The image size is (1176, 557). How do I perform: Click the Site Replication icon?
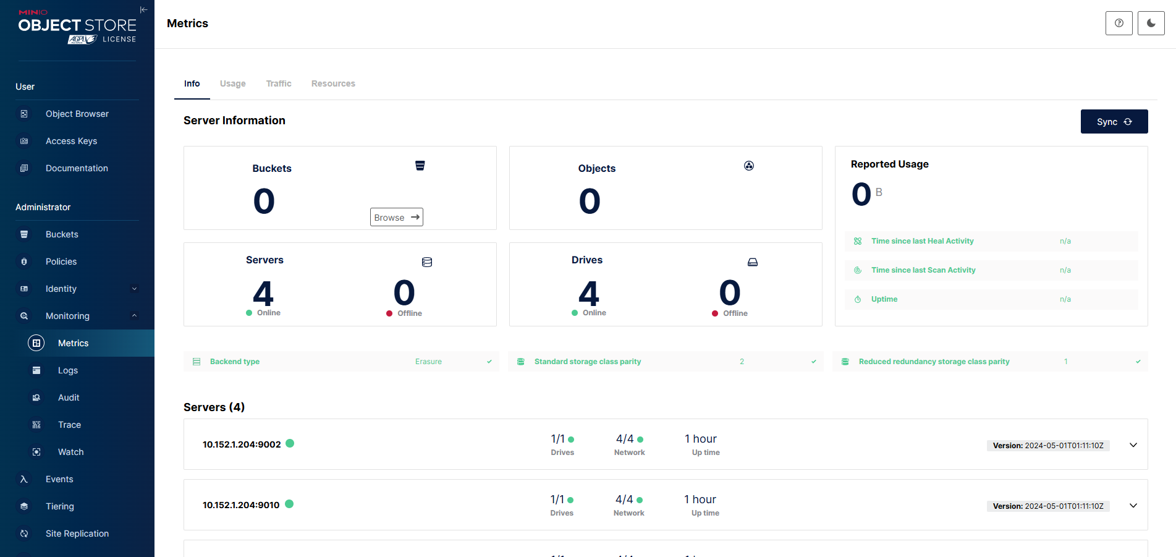24,534
